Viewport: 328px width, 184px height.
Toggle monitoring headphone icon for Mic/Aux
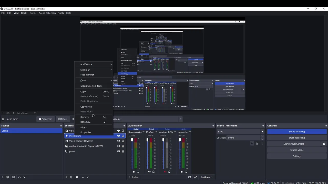153,172
